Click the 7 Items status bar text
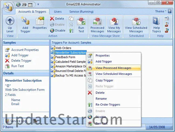Screen dimensions: 175x132 [8, 127]
